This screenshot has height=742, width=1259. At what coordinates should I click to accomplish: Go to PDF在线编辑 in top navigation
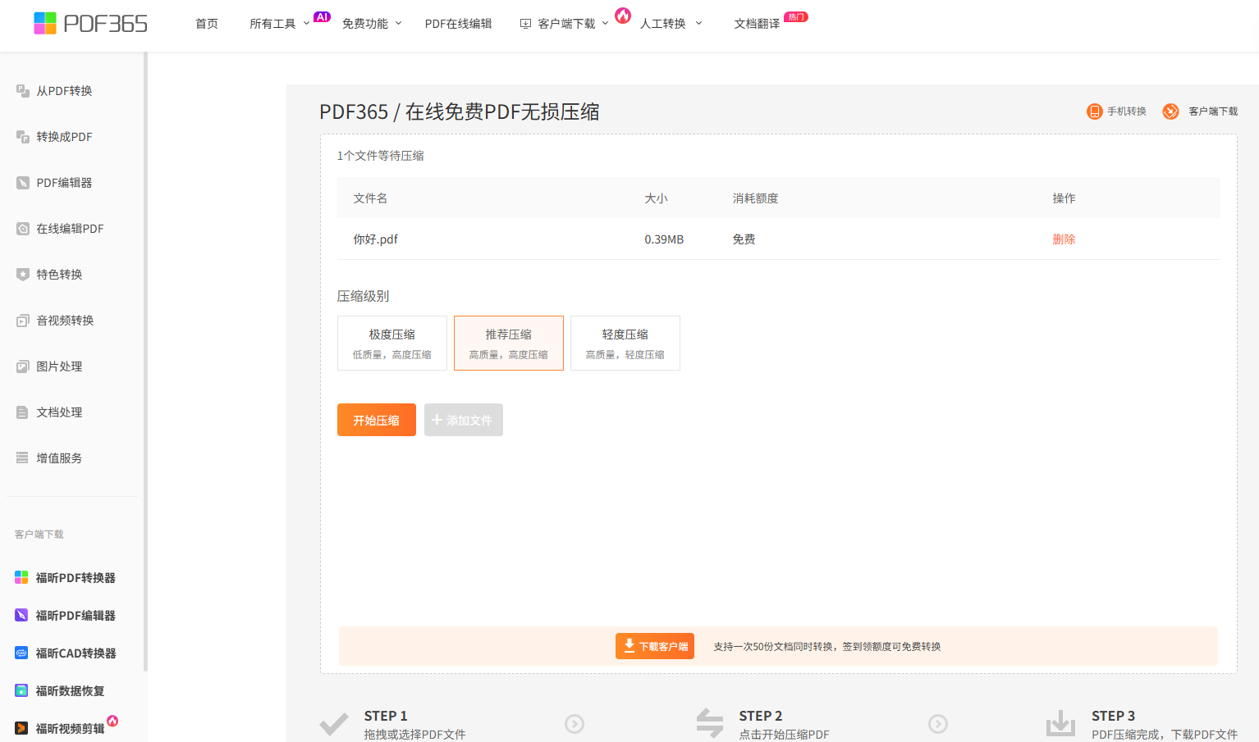tap(458, 24)
